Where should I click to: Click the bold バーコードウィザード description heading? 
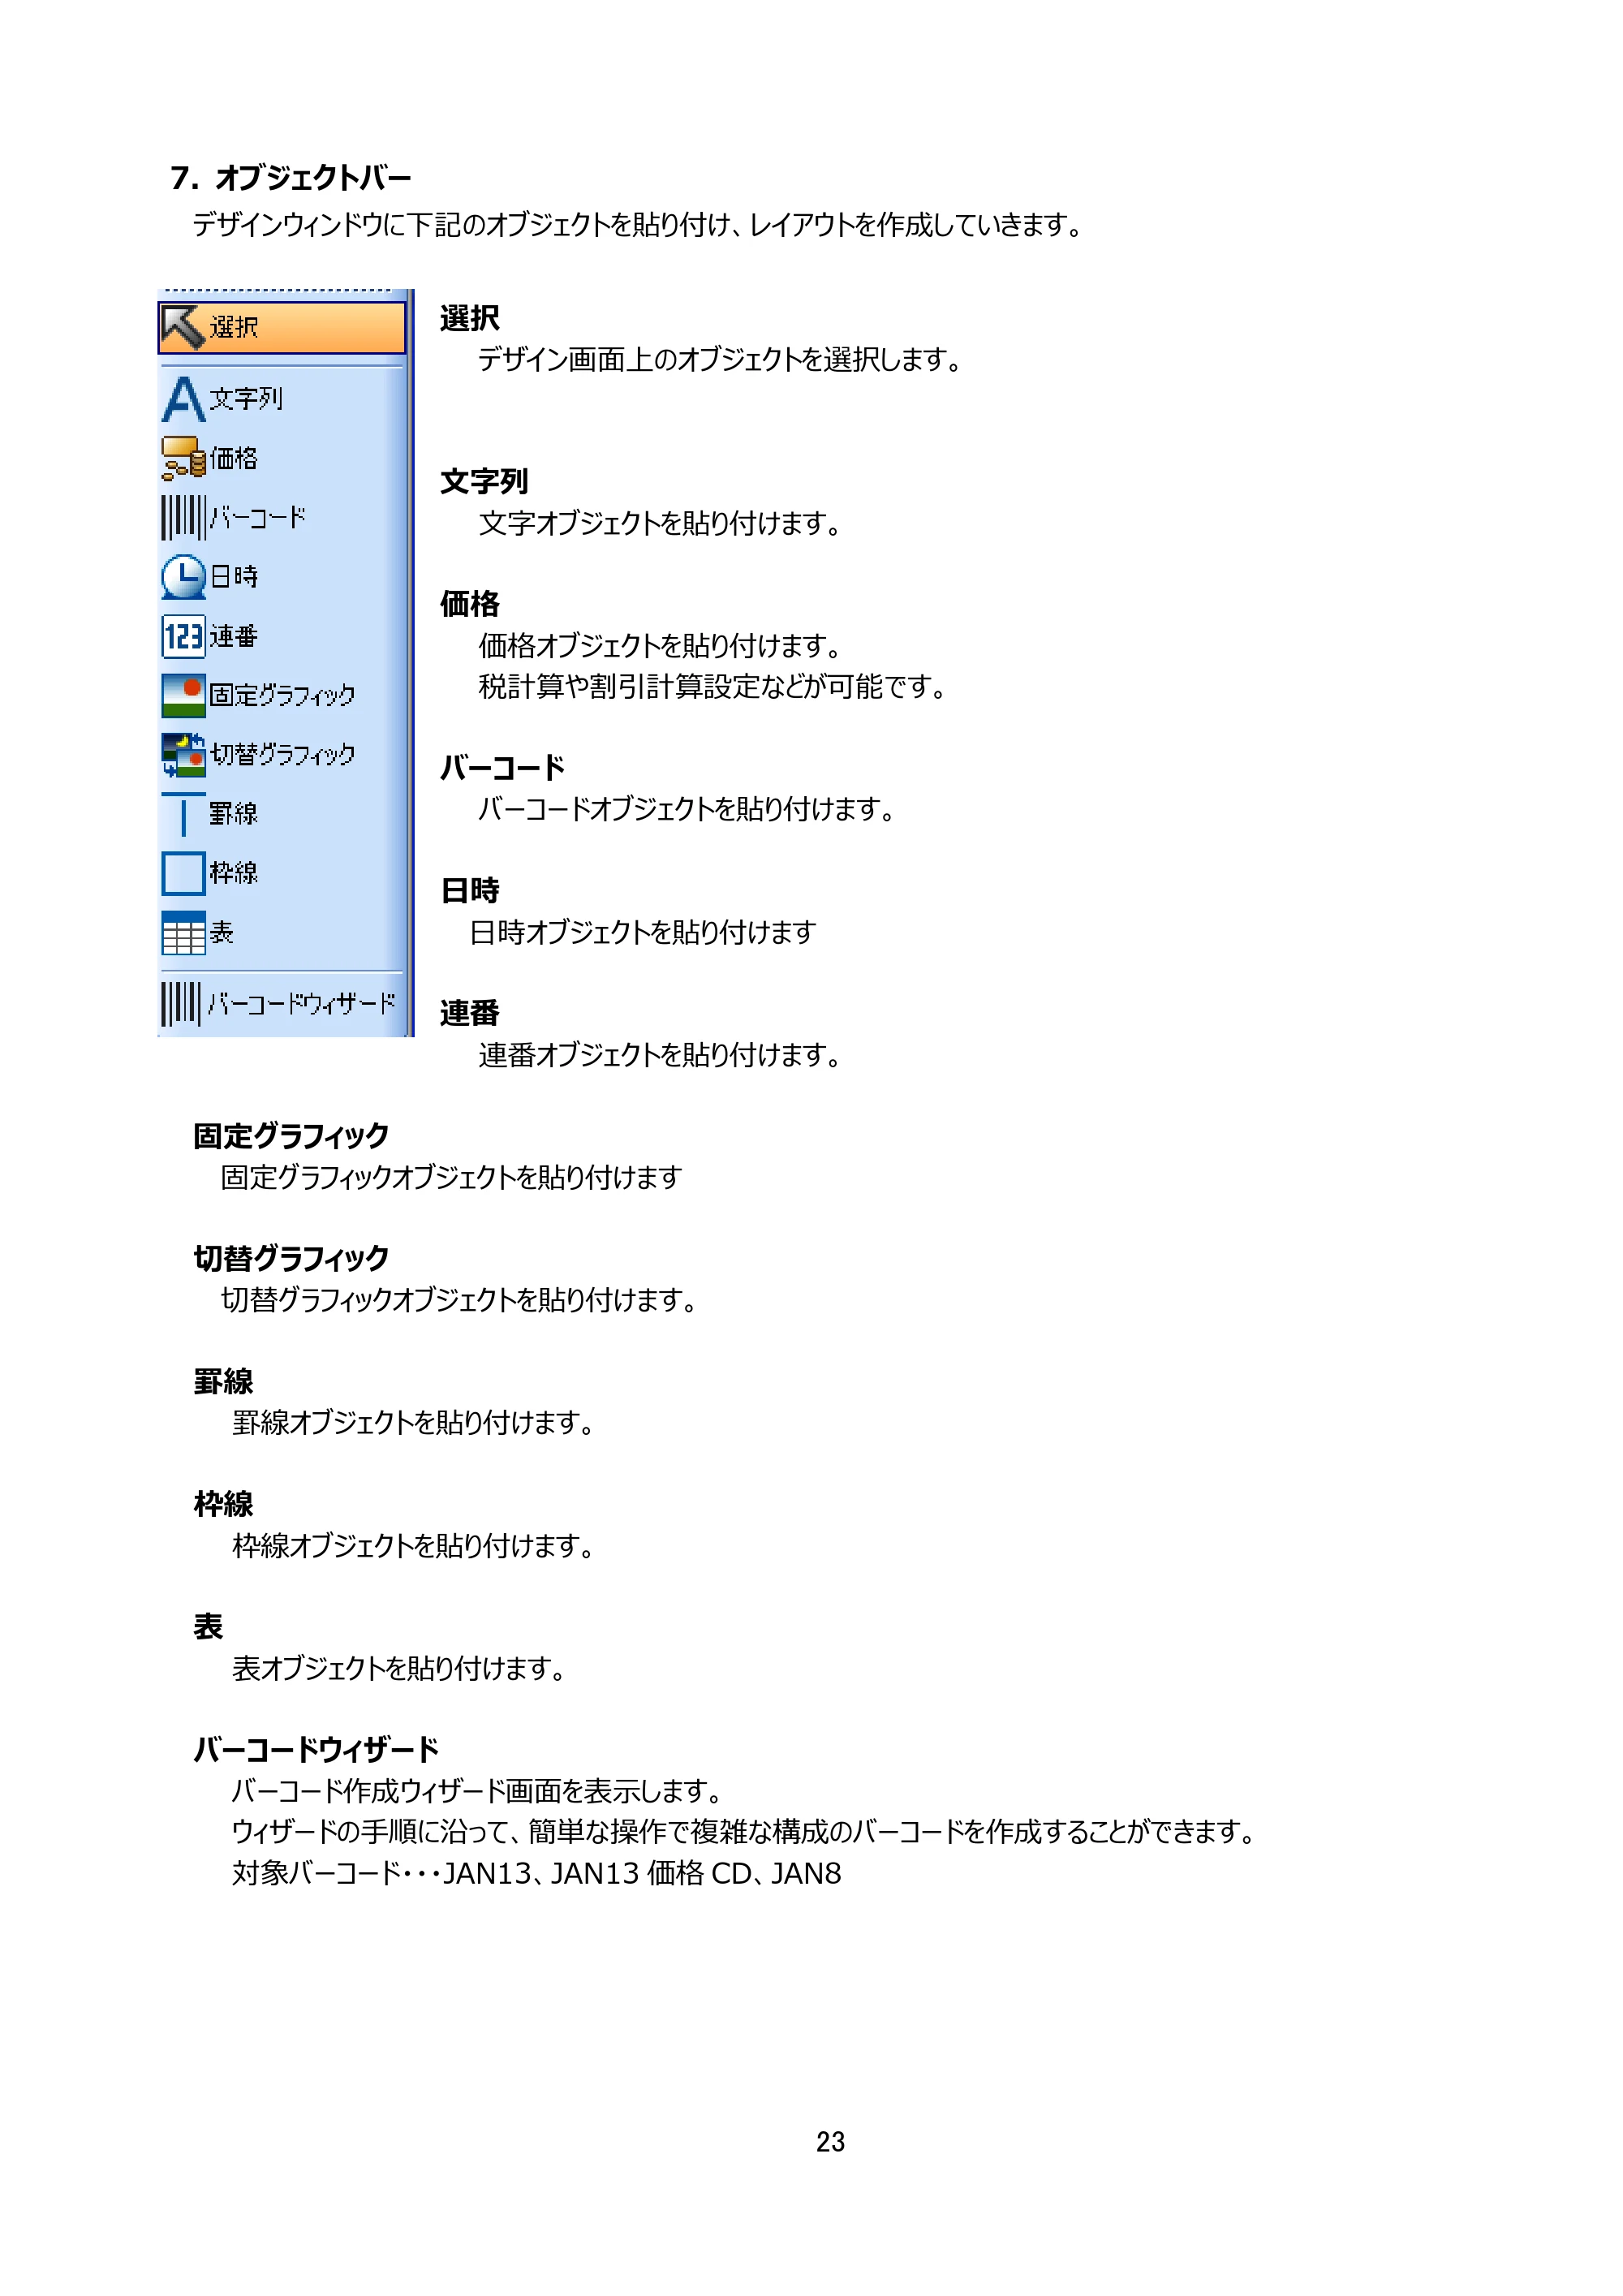click(316, 1750)
